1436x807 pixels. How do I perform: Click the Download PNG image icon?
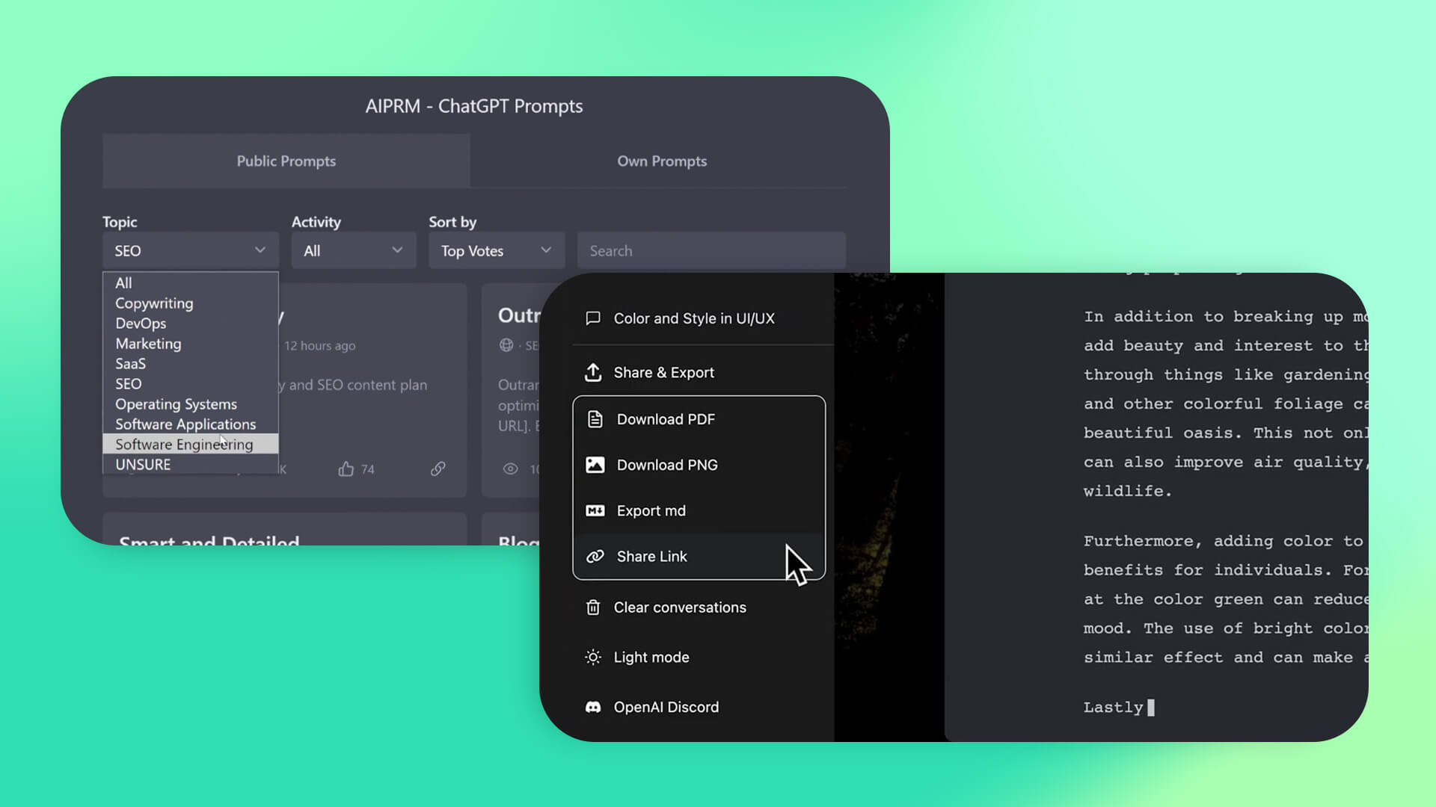point(595,465)
